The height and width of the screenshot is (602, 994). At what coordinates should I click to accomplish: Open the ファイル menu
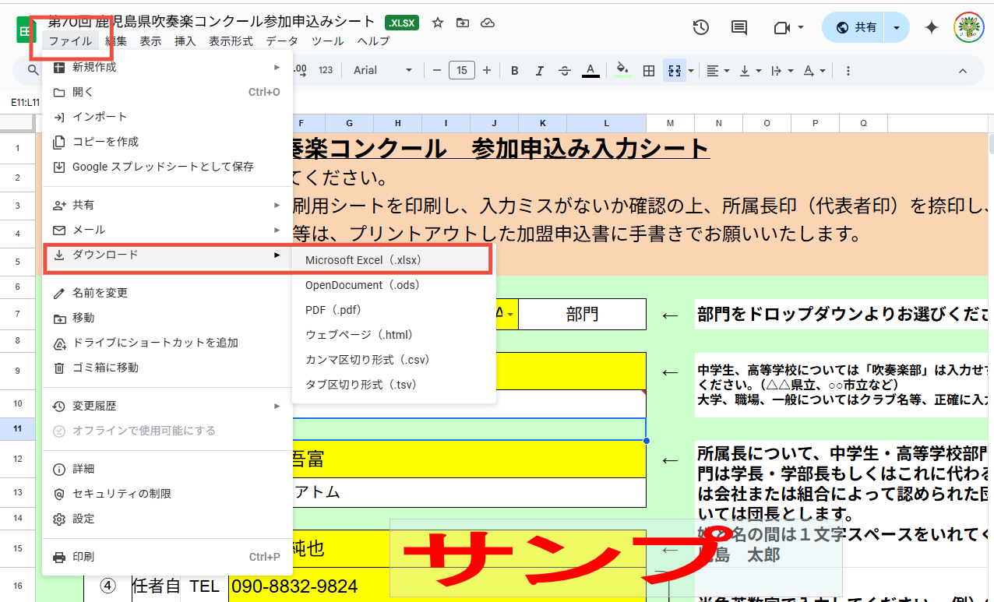point(70,41)
